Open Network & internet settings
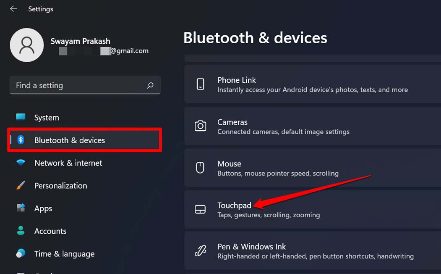This screenshot has width=441, height=274. (x=68, y=163)
